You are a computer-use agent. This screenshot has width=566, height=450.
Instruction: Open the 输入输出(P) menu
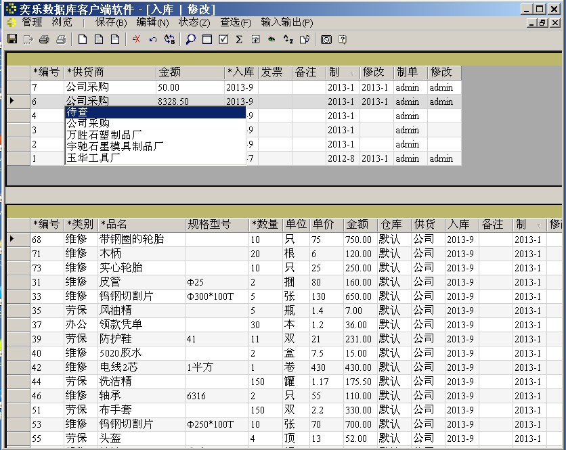tap(286, 22)
